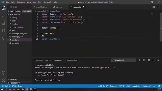This screenshot has height=91, width=162.
Task: Open the Run menu
Action: 39,2
